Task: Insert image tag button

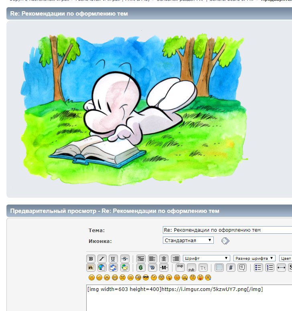Action: 91,267
